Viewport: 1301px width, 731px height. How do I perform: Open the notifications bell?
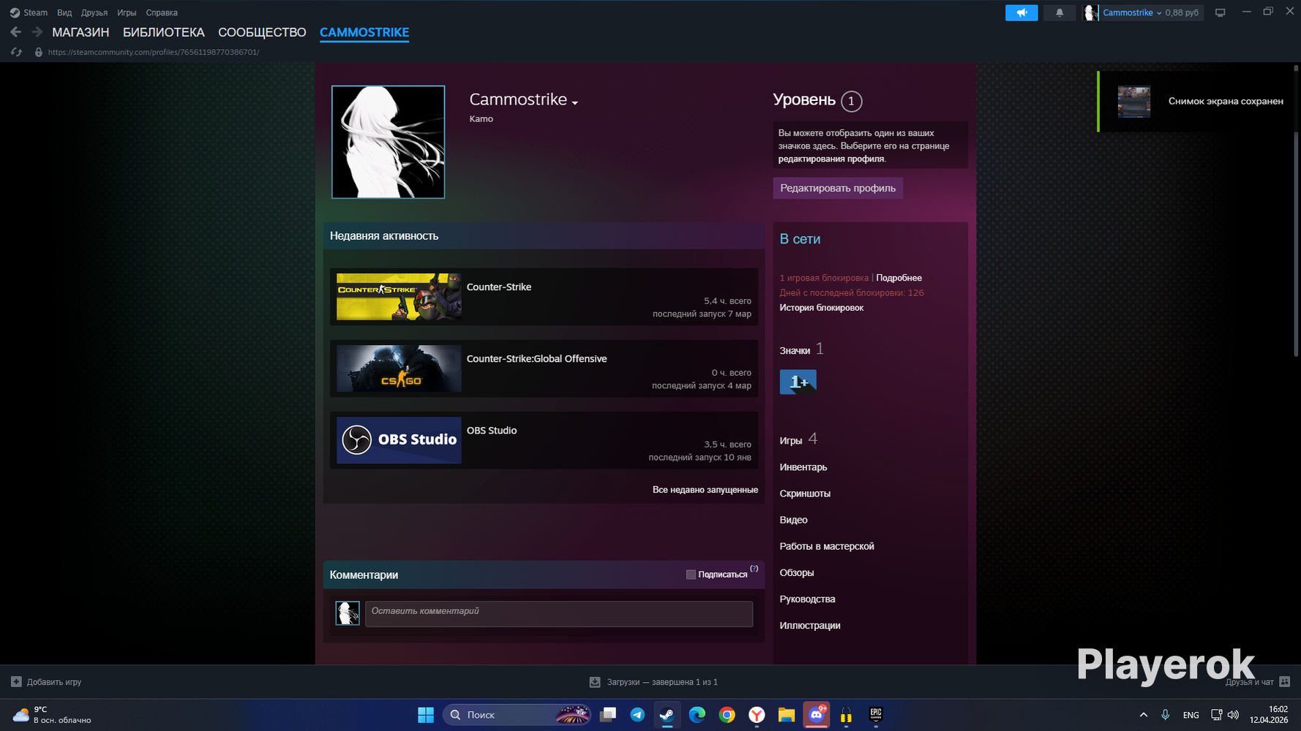1059,12
